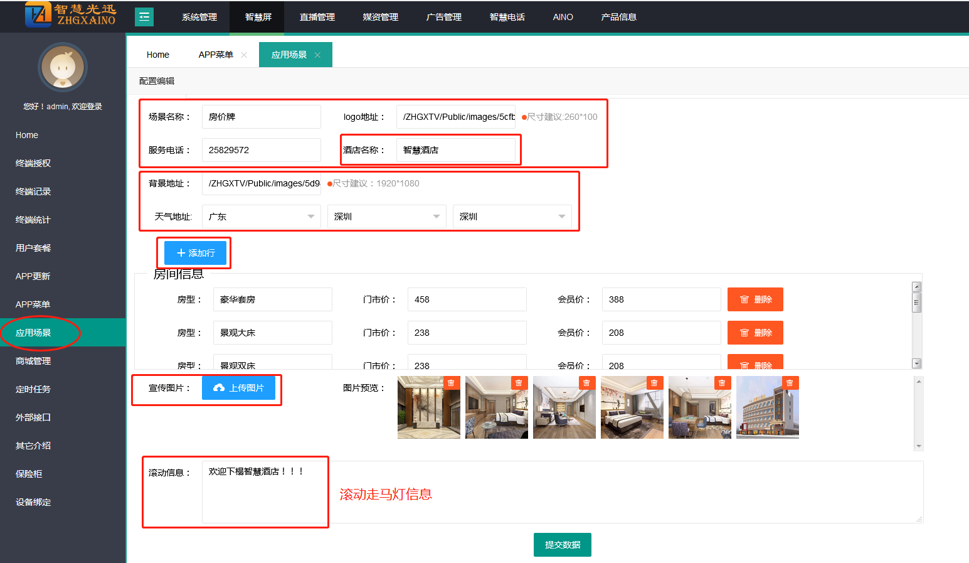Delete the first promo image thumbnail

coord(451,383)
